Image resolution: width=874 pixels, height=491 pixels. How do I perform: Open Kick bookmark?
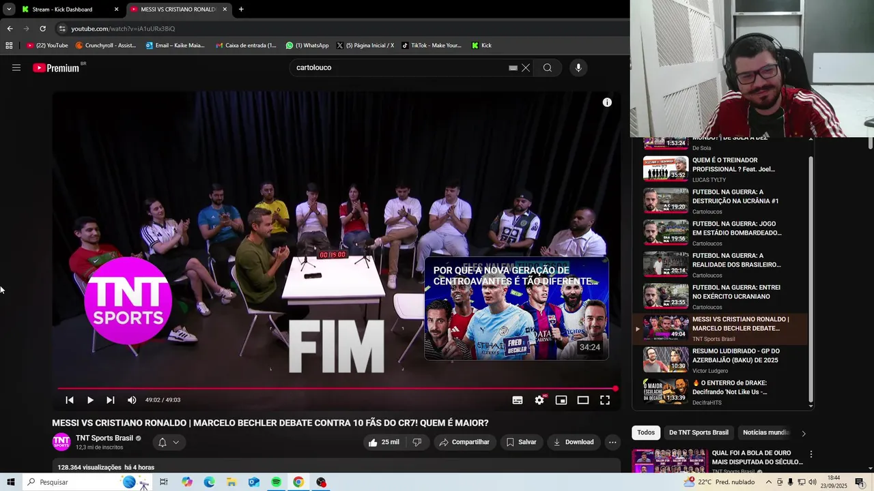tap(481, 46)
